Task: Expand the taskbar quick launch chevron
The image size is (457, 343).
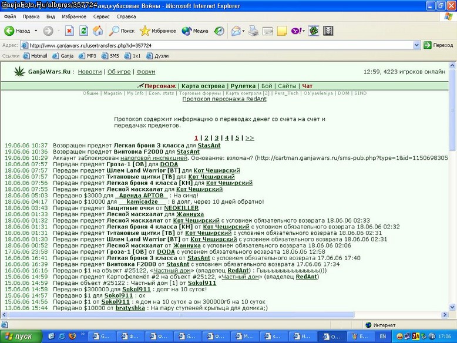Action: 83,334
